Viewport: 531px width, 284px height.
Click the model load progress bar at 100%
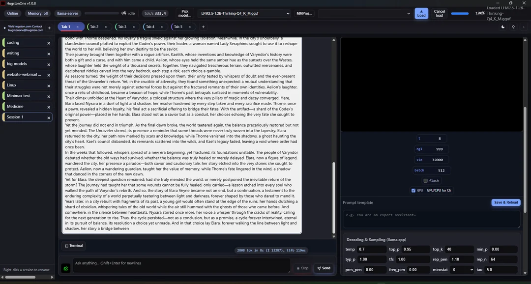(x=460, y=14)
